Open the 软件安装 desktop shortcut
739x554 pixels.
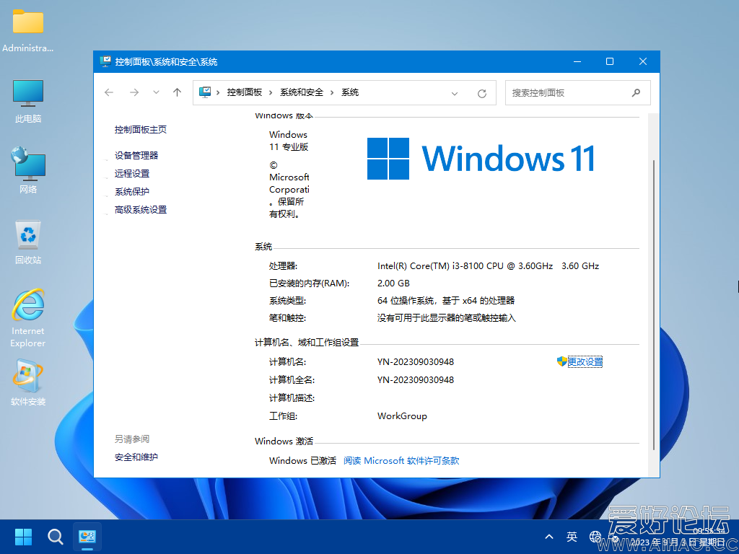(28, 383)
